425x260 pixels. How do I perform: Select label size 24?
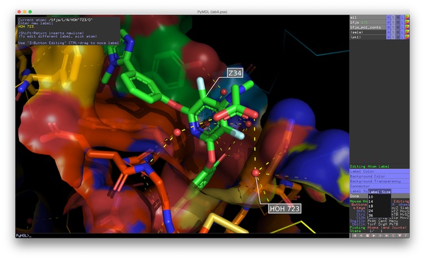click(x=380, y=211)
